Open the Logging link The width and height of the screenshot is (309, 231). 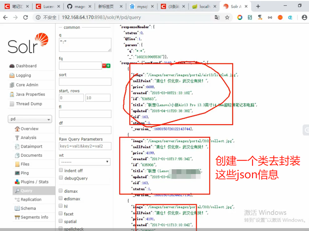(23, 75)
